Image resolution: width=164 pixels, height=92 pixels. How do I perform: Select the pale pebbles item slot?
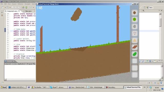135,33
